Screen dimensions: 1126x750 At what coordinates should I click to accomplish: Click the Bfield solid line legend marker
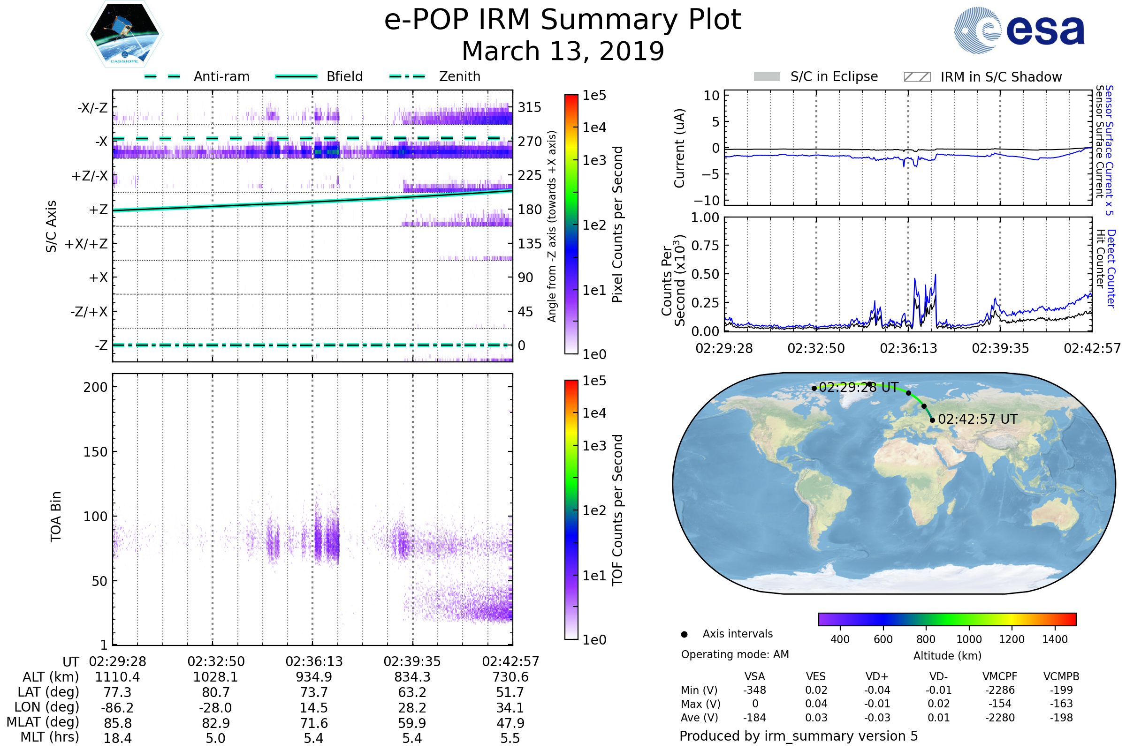297,76
